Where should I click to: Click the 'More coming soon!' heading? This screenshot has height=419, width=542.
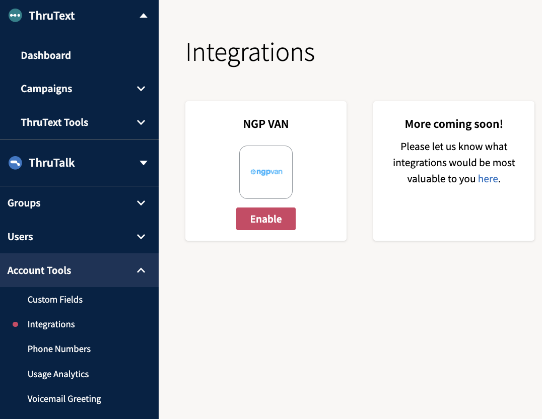(x=454, y=124)
